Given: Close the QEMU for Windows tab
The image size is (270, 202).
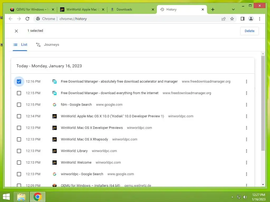Looking at the screenshot, I should [x=53, y=9].
